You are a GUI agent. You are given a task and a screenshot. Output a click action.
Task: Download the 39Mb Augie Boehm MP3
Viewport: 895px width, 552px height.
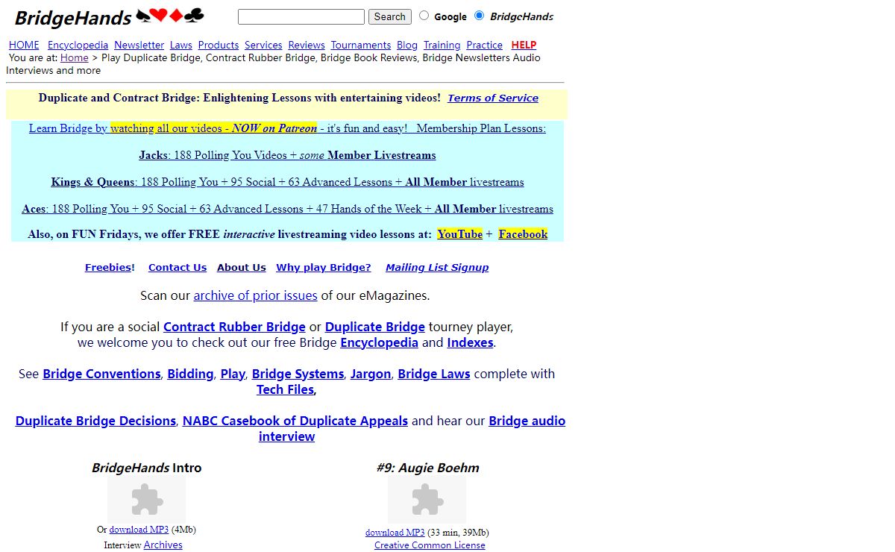coord(395,533)
